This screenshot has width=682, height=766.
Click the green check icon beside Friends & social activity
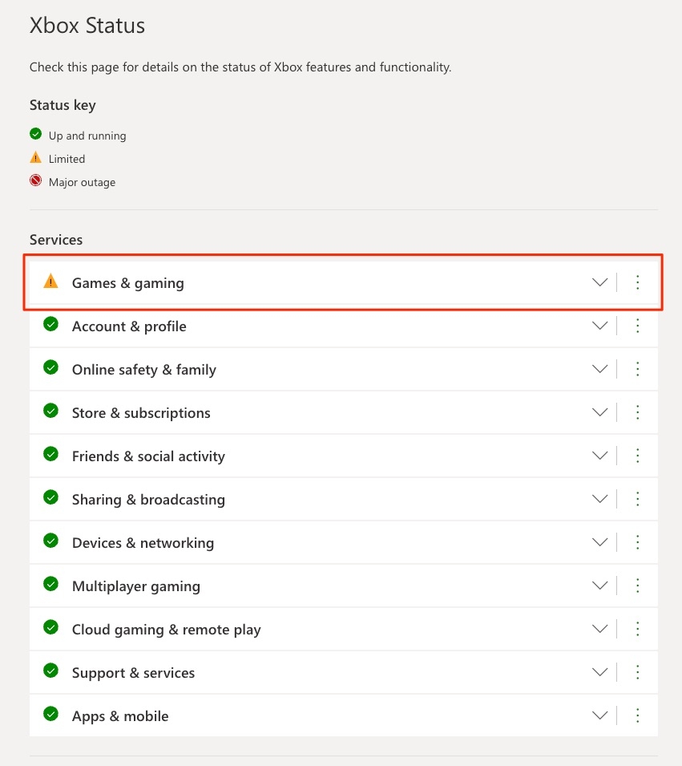(x=50, y=454)
